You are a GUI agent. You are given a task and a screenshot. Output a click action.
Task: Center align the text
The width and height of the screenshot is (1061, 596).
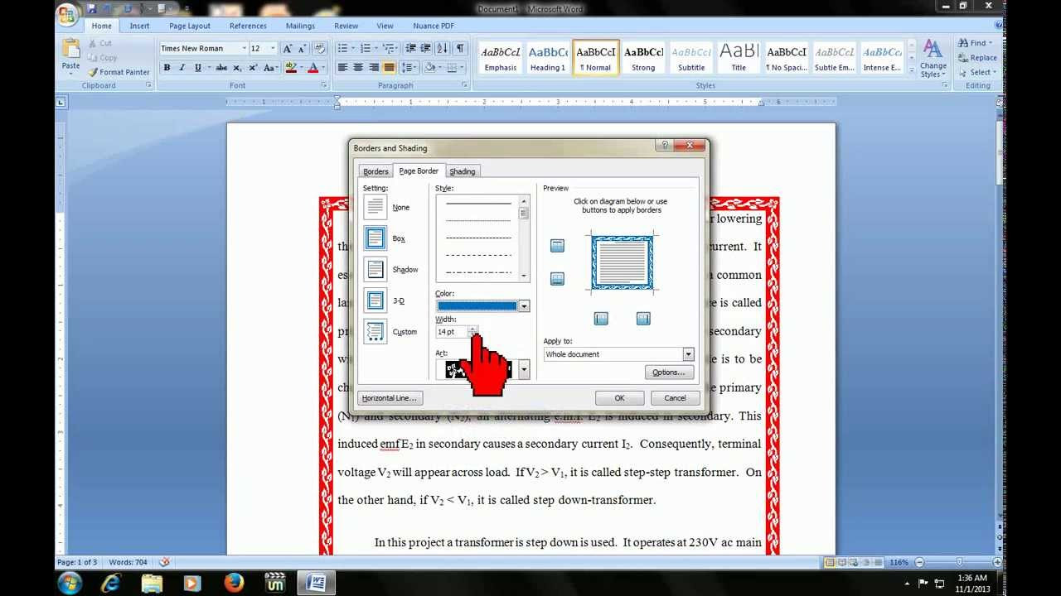coord(358,68)
